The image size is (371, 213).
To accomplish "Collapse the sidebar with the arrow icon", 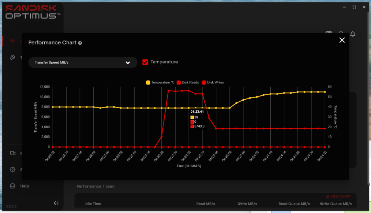I will coord(56,203).
